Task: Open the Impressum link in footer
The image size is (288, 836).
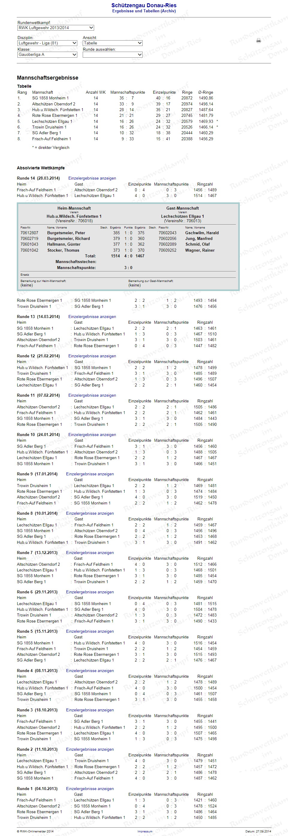Action: (144, 831)
